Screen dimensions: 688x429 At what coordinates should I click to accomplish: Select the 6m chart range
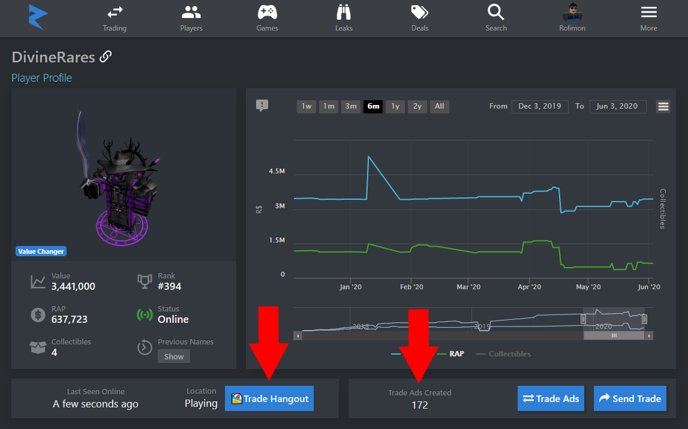[x=373, y=106]
